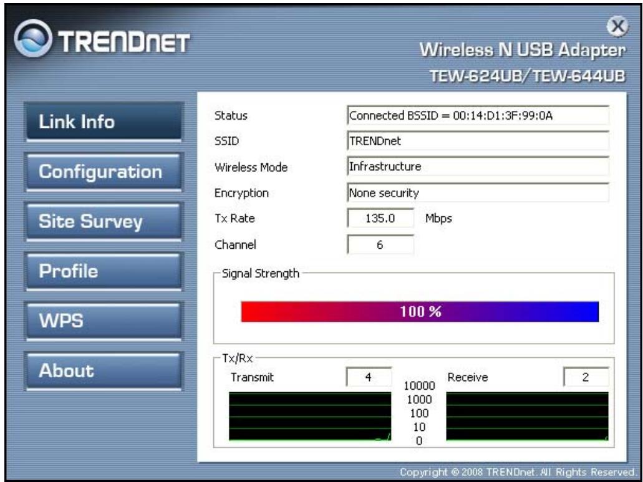This screenshot has width=643, height=482.
Task: Click the Transmit count value 4
Action: [369, 377]
